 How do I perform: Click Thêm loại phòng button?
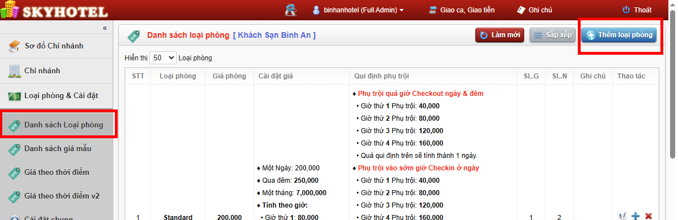[x=619, y=36]
